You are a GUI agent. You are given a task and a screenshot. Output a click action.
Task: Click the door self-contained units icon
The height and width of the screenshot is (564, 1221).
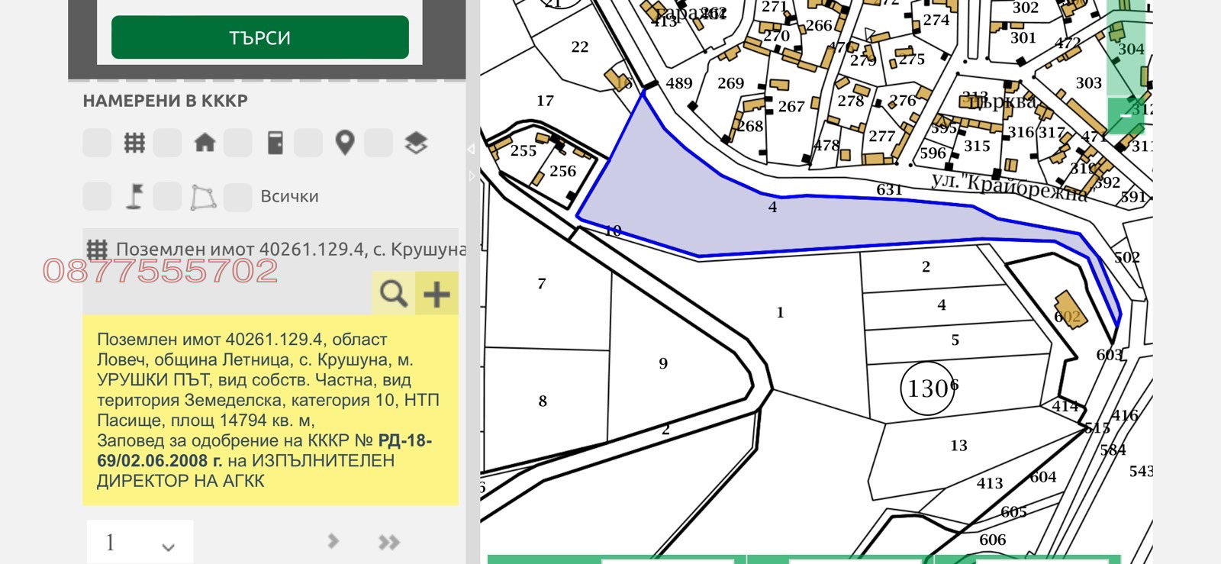(275, 143)
